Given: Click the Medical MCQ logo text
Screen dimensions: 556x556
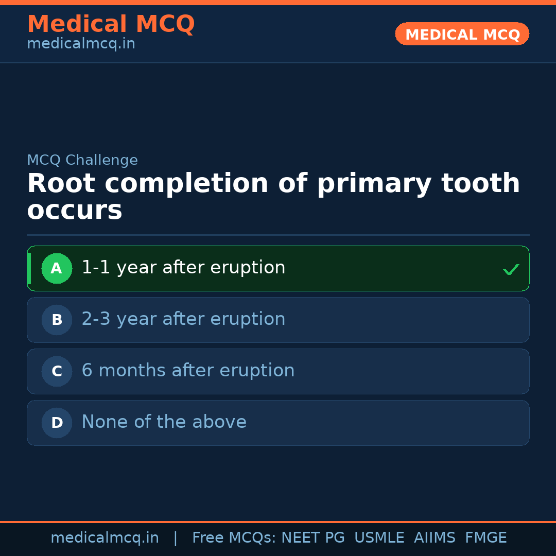Looking at the screenshot, I should pos(111,24).
